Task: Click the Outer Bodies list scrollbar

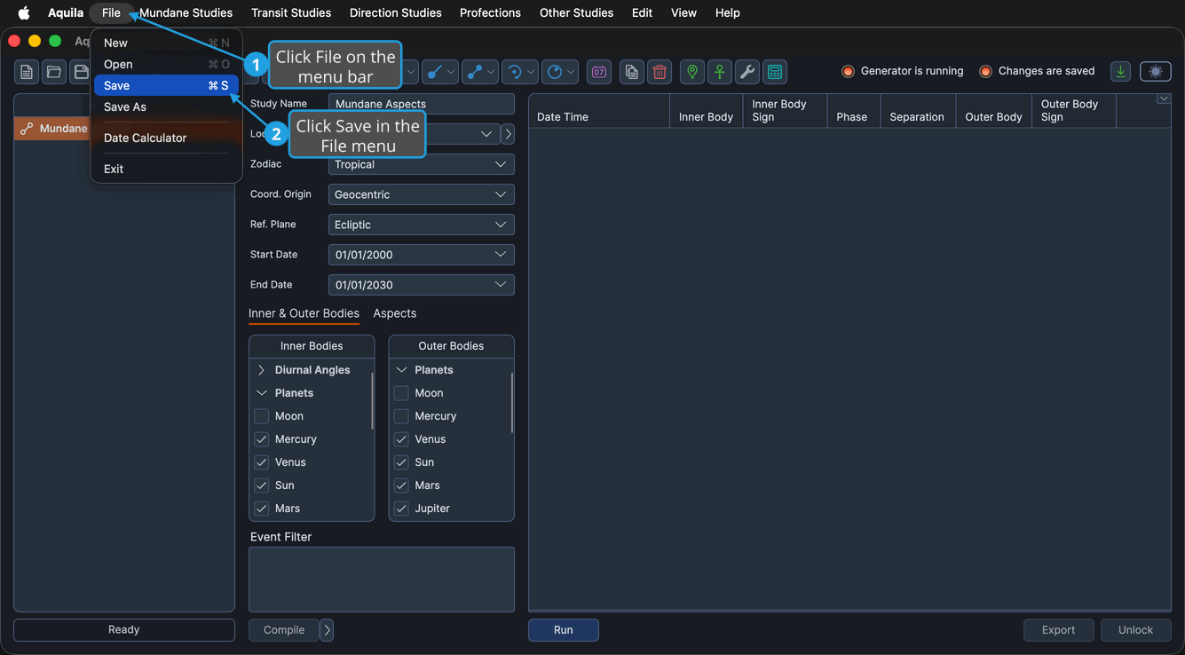Action: (x=512, y=403)
